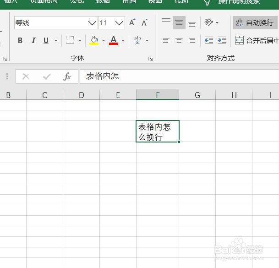
Task: Expand borders options dropdown arrow
Action: pyautogui.click(x=80, y=41)
